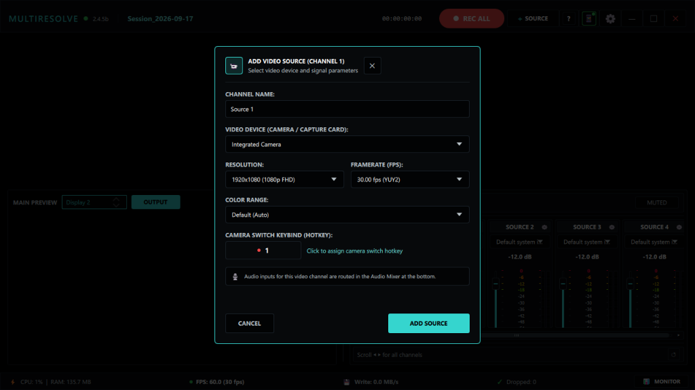The height and width of the screenshot is (390, 695).
Task: Click the dropped frames checkmark icon
Action: (500, 382)
